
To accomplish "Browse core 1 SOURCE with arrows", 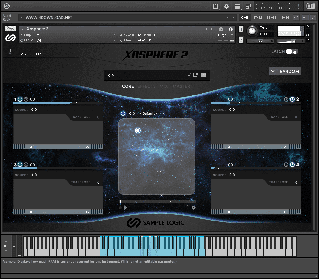I will pyautogui.click(x=34, y=110).
